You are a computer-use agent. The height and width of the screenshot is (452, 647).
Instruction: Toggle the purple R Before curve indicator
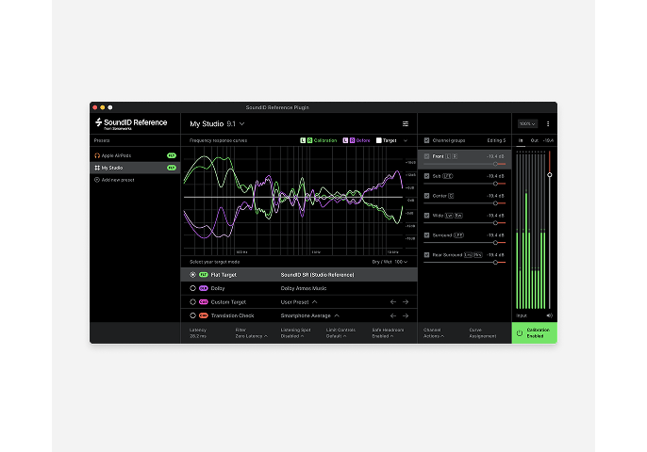tap(353, 140)
